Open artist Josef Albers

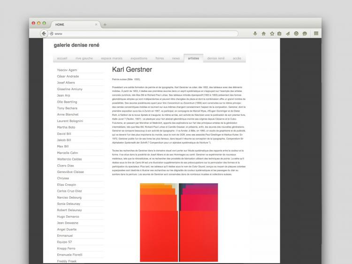tap(66, 83)
